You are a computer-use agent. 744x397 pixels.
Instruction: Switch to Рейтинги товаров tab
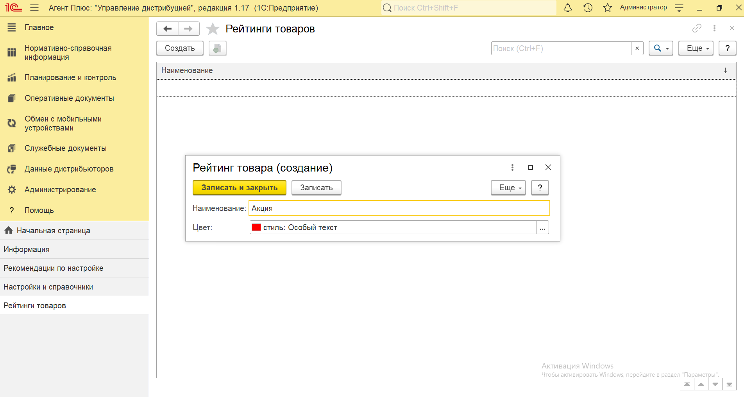(74, 306)
